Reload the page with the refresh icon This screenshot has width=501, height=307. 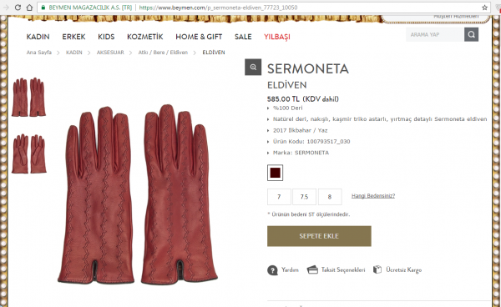point(18,8)
